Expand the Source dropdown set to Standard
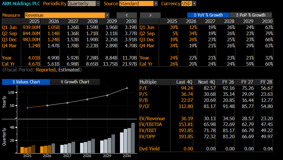 click(x=138, y=3)
